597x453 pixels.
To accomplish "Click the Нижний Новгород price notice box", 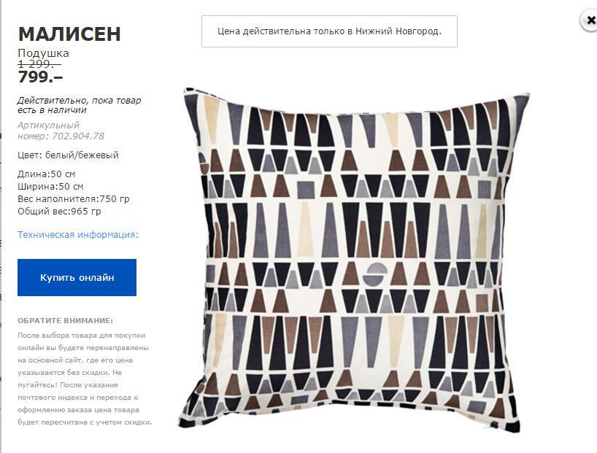I will tap(329, 31).
